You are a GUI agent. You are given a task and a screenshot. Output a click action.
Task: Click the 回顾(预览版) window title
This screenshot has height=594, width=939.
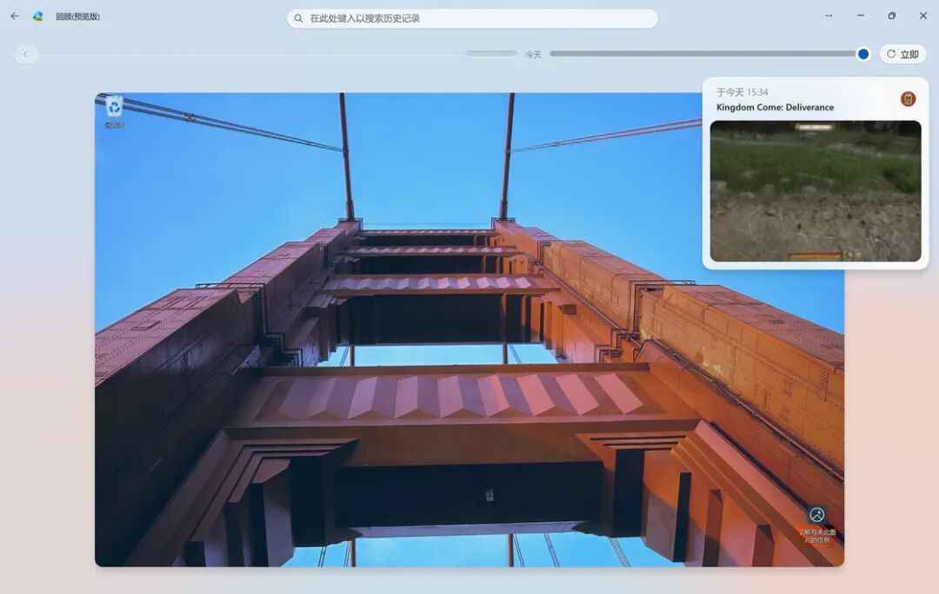click(x=78, y=16)
